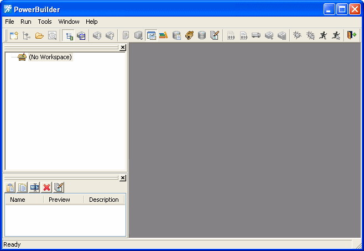Open the Window menu
This screenshot has width=364, height=251.
69,22
